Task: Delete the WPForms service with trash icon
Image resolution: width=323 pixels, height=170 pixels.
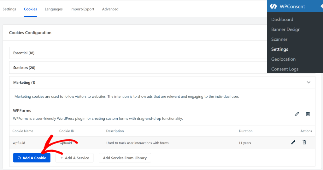Action: coord(308,114)
